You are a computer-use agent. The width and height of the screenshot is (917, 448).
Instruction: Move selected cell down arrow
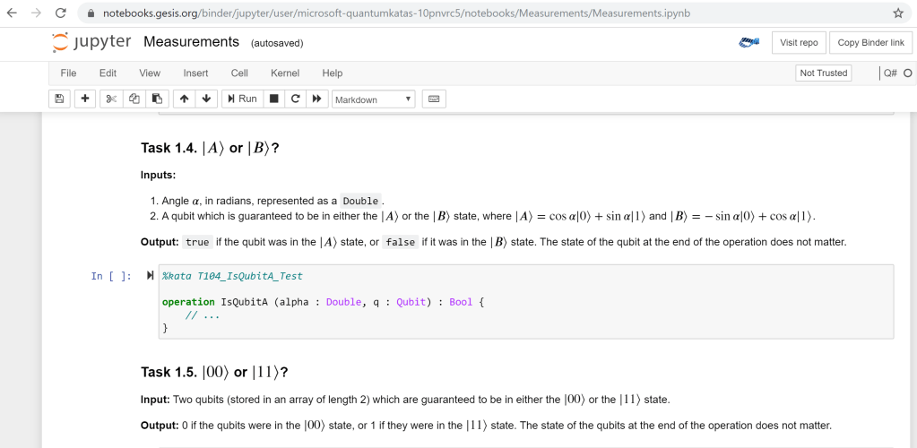[x=206, y=99]
